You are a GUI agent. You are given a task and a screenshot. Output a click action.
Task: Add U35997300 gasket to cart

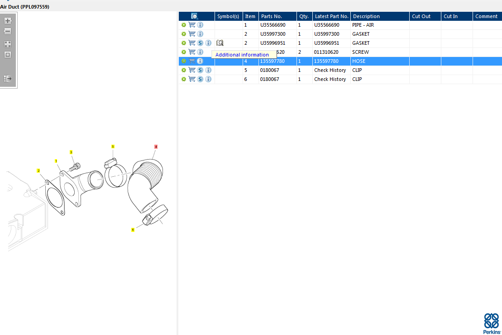click(192, 34)
